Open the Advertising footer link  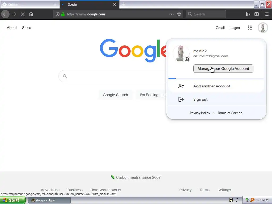tap(50, 190)
